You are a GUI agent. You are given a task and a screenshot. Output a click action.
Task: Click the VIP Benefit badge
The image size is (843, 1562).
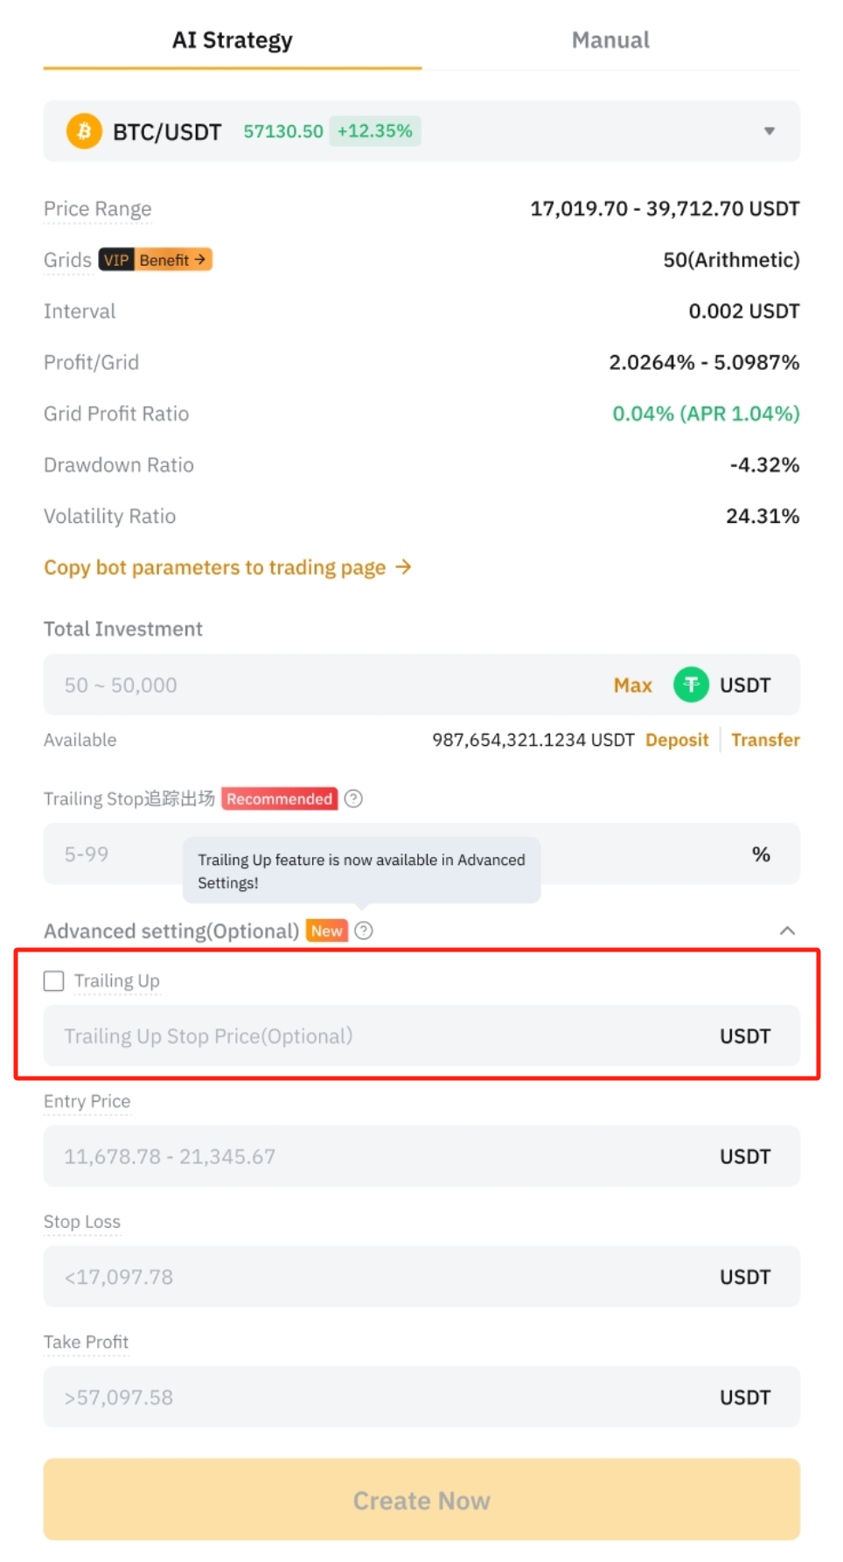[155, 260]
